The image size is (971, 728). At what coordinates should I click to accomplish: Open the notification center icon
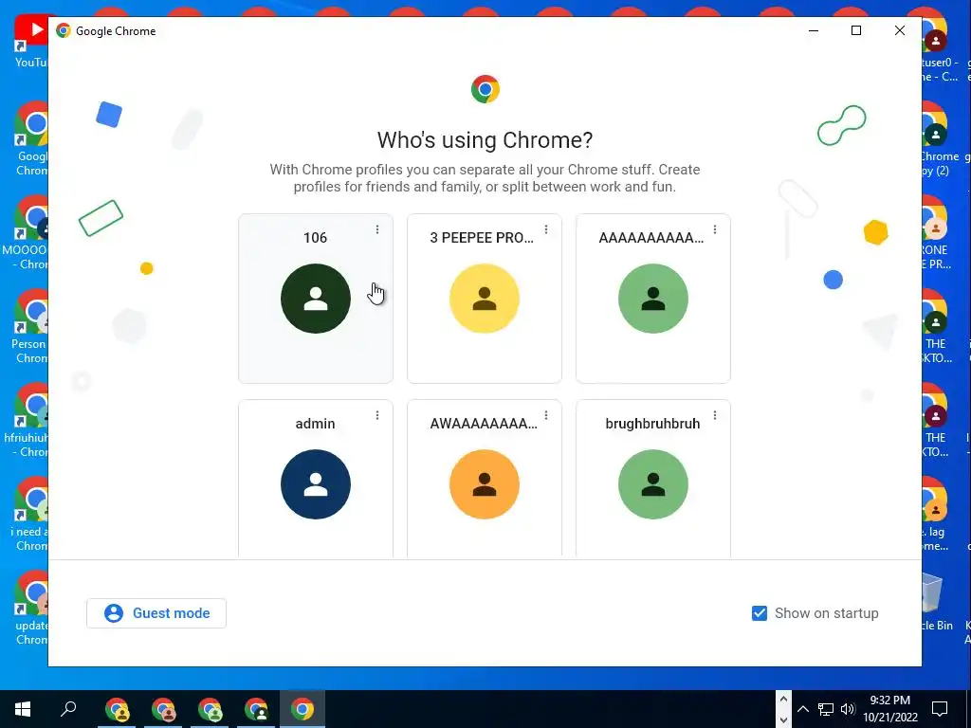pos(940,709)
